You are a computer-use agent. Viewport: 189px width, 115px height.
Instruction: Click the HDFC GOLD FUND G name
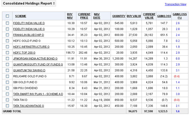click(x=27, y=41)
